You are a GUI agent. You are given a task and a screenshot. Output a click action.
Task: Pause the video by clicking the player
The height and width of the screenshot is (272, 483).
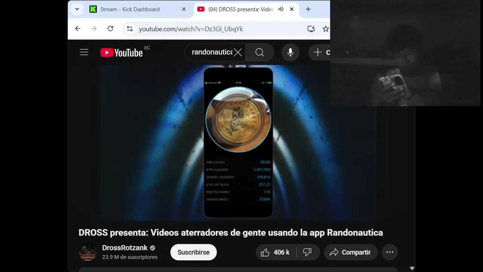click(x=238, y=143)
